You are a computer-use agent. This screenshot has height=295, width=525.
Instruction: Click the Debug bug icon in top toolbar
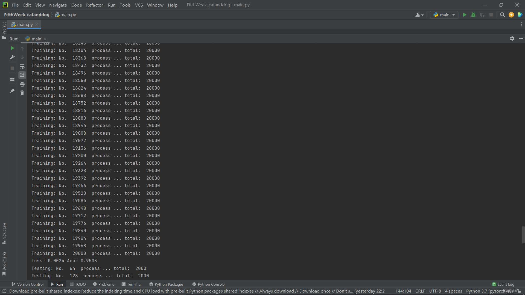pos(473,15)
